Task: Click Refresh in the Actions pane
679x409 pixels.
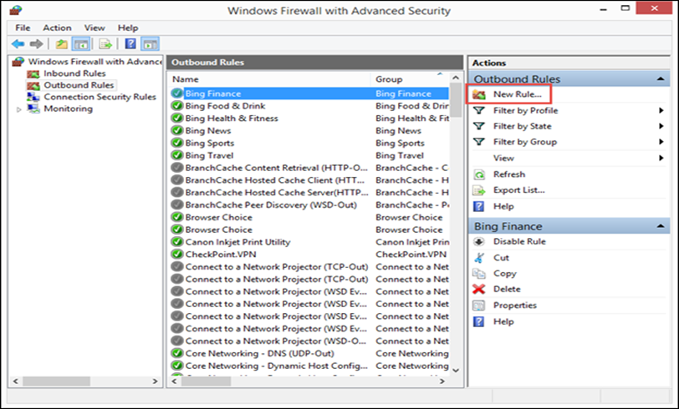Action: point(509,174)
